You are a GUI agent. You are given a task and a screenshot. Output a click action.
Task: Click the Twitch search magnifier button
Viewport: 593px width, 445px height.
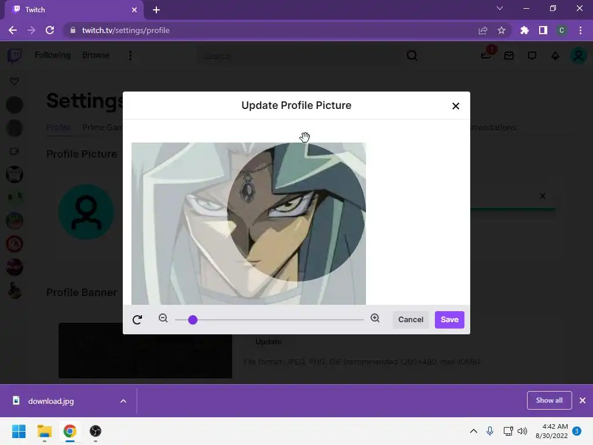pos(412,56)
